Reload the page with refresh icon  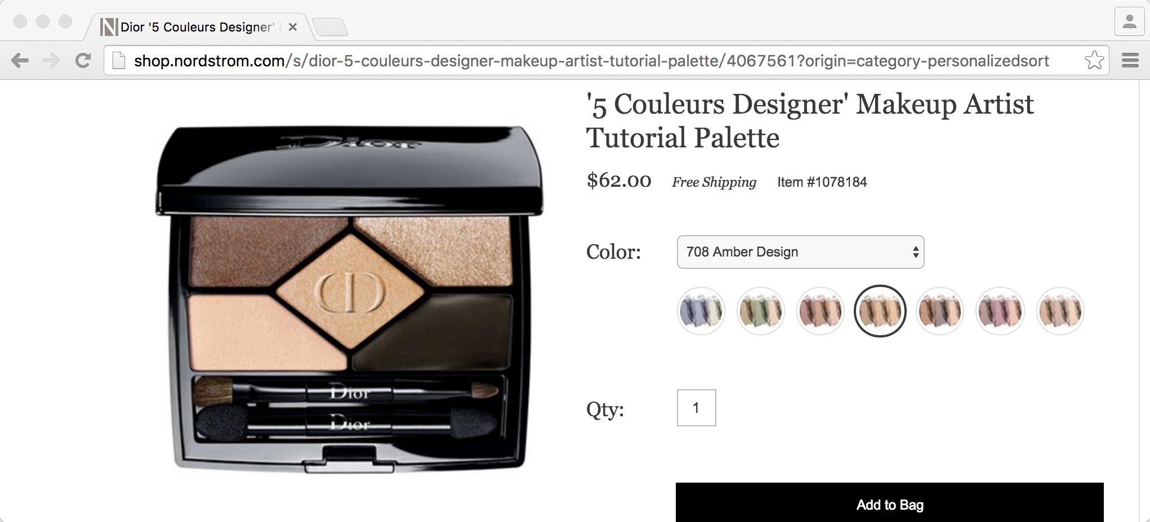[x=83, y=60]
